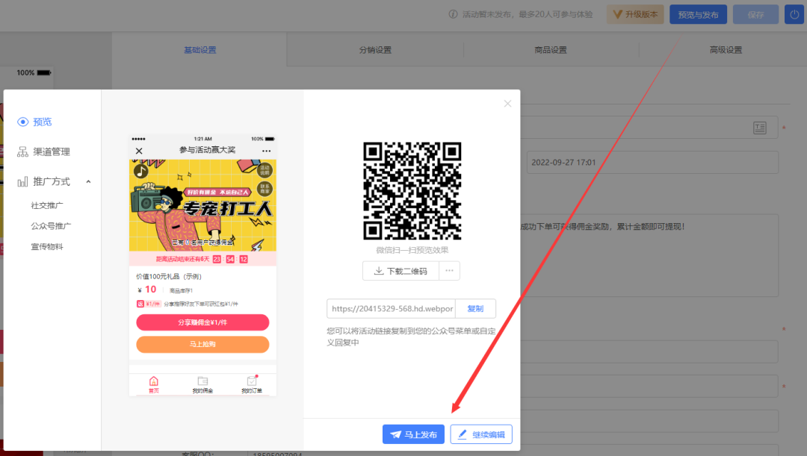Image resolution: width=807 pixels, height=456 pixels.
Task: Click the pencil icon on 继续编辑
Action: pyautogui.click(x=463, y=434)
